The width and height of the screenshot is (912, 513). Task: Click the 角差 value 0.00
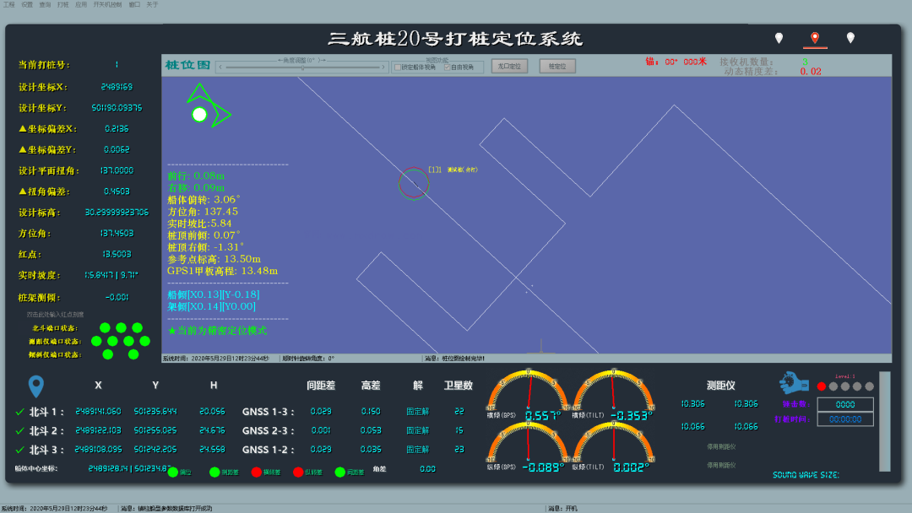pos(427,469)
